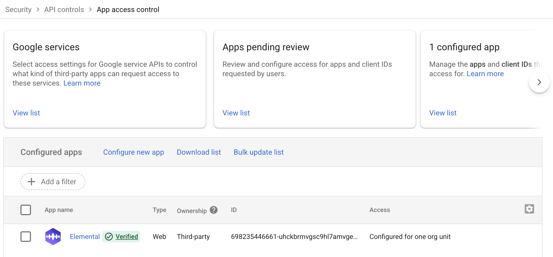
Task: Click the Third-party ownership cell
Action: pyautogui.click(x=193, y=237)
